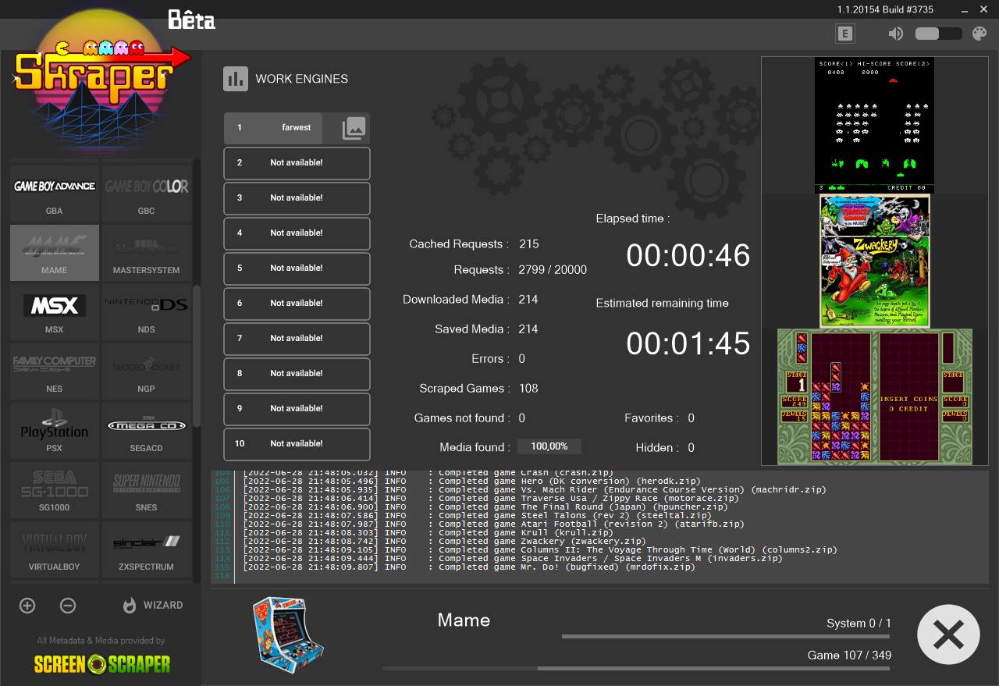Viewport: 999px width, 686px height.
Task: Click the systems list scrollbar
Action: tap(197, 355)
